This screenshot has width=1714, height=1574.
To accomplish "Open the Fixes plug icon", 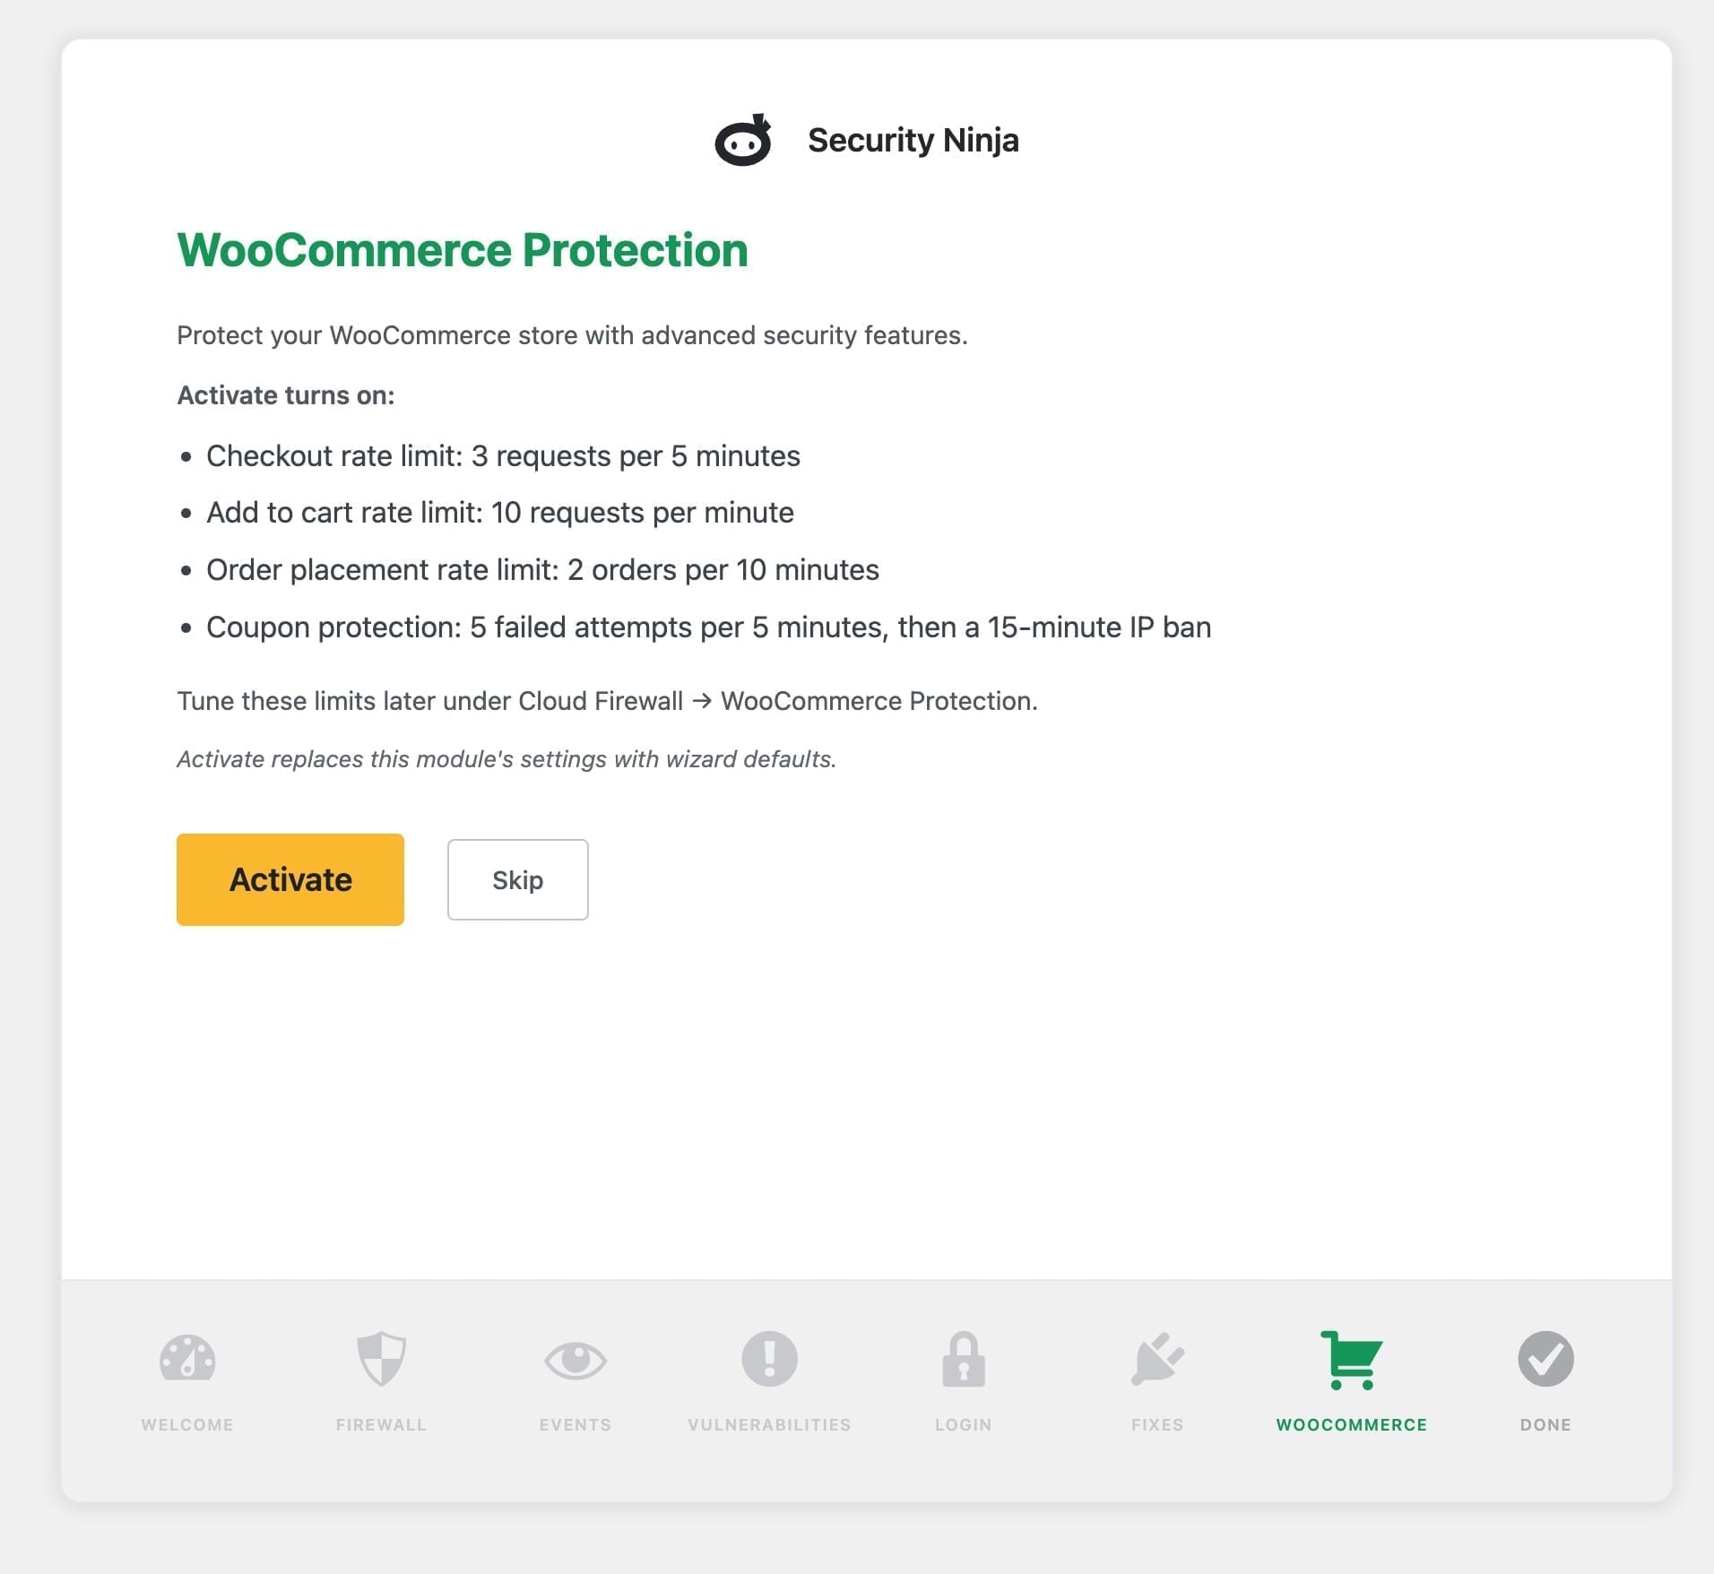I will coord(1157,1358).
